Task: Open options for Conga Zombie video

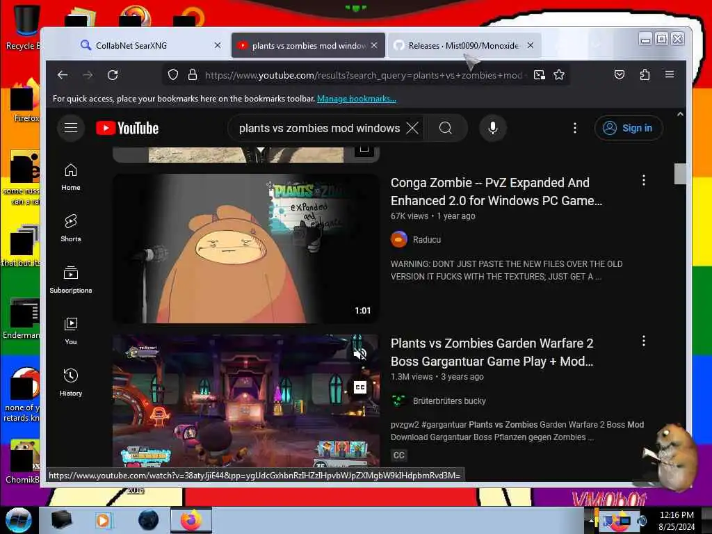Action: coord(643,181)
